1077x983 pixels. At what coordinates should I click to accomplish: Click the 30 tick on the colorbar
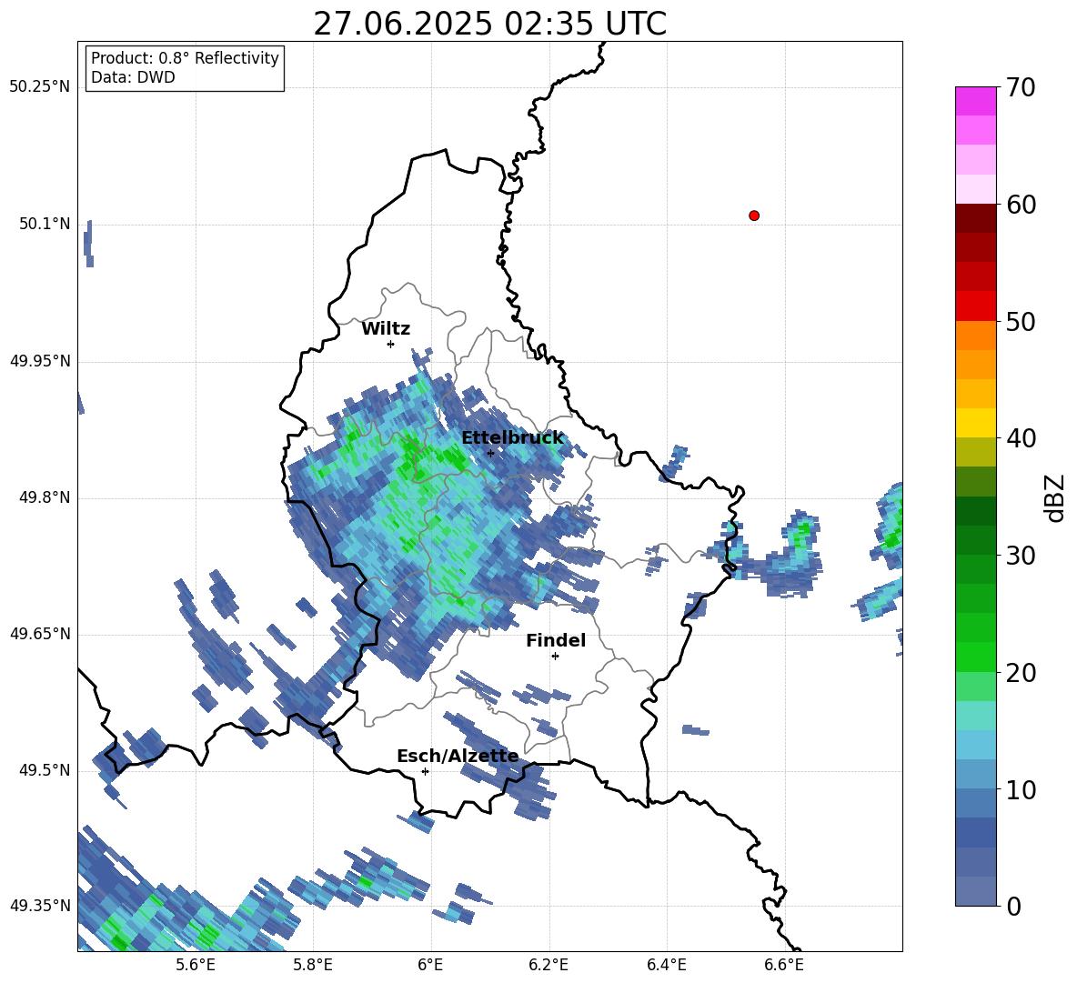click(1022, 556)
